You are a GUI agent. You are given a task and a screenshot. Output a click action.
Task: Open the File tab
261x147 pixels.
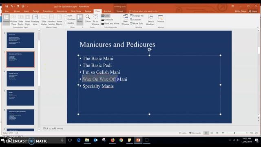point(7,11)
